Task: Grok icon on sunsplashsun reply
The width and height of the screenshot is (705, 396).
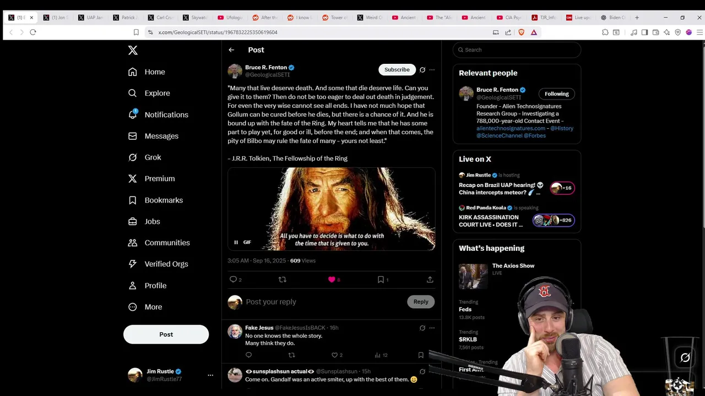Action: [422, 372]
